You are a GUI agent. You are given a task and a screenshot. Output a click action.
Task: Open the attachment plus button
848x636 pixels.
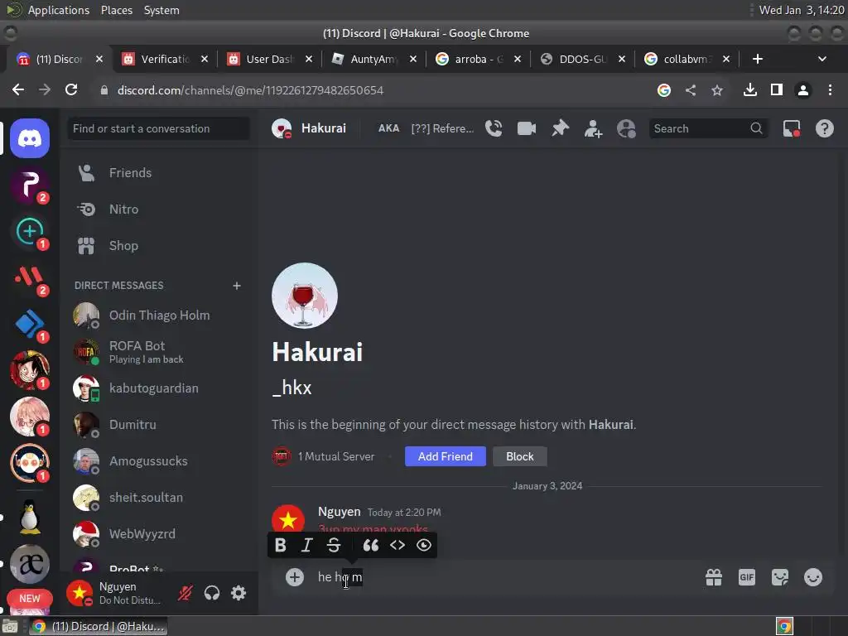(x=295, y=577)
